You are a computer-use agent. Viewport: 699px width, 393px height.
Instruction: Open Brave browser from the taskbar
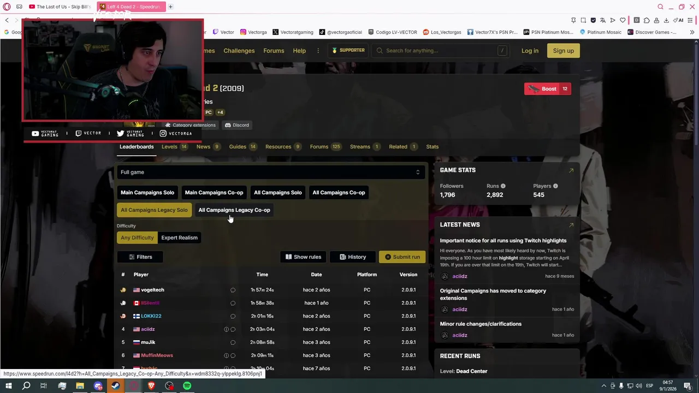[x=151, y=386]
